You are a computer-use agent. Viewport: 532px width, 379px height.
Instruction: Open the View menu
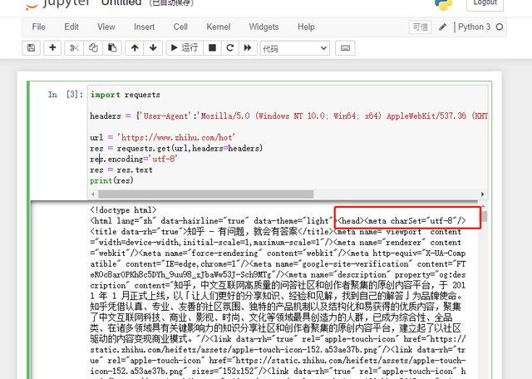point(106,27)
